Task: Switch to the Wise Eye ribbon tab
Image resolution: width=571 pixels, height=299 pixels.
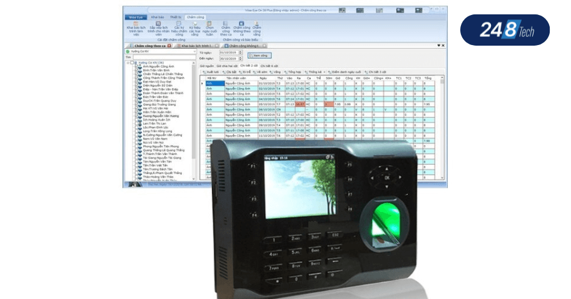Action: point(136,17)
